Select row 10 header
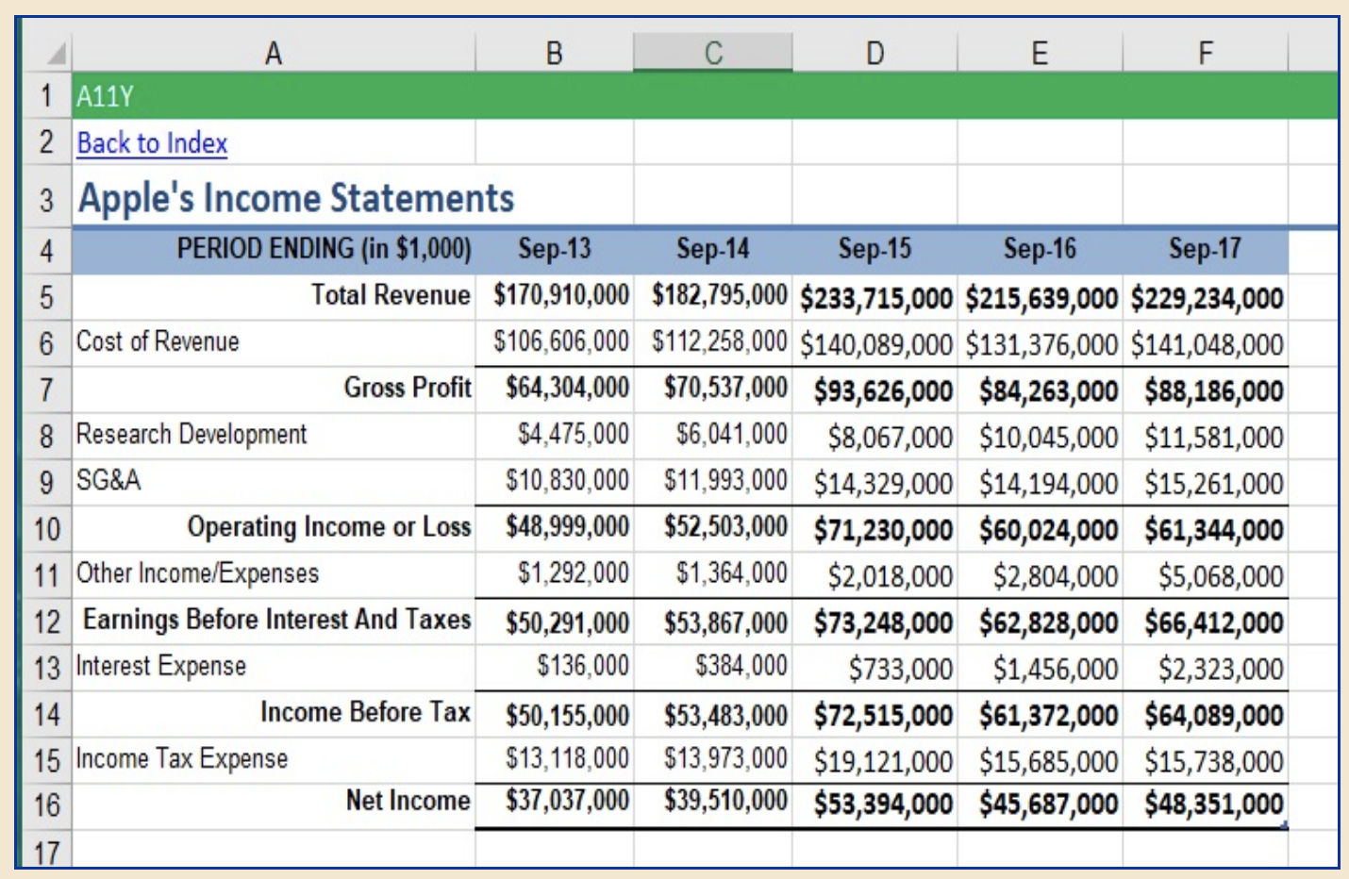The width and height of the screenshot is (1349, 879). [46, 529]
